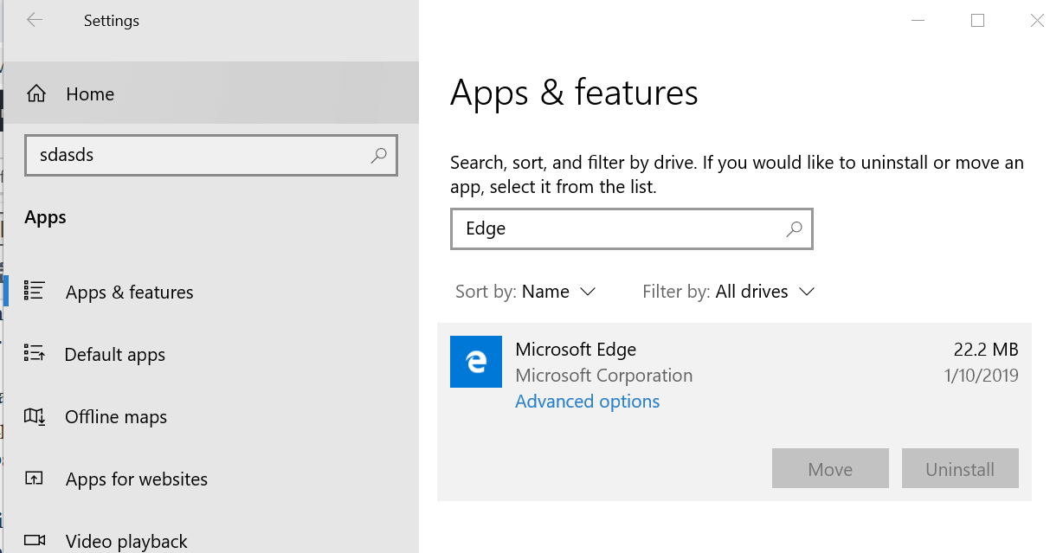Open Advanced options for Microsoft Edge
Image resolution: width=1063 pixels, height=553 pixels.
click(587, 402)
